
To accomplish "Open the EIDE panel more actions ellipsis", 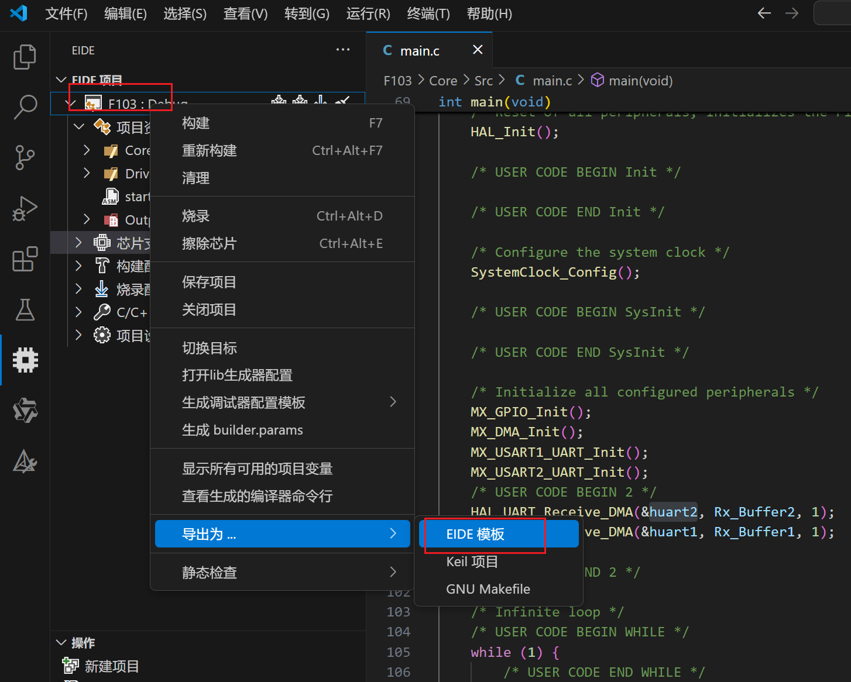I will click(x=343, y=50).
